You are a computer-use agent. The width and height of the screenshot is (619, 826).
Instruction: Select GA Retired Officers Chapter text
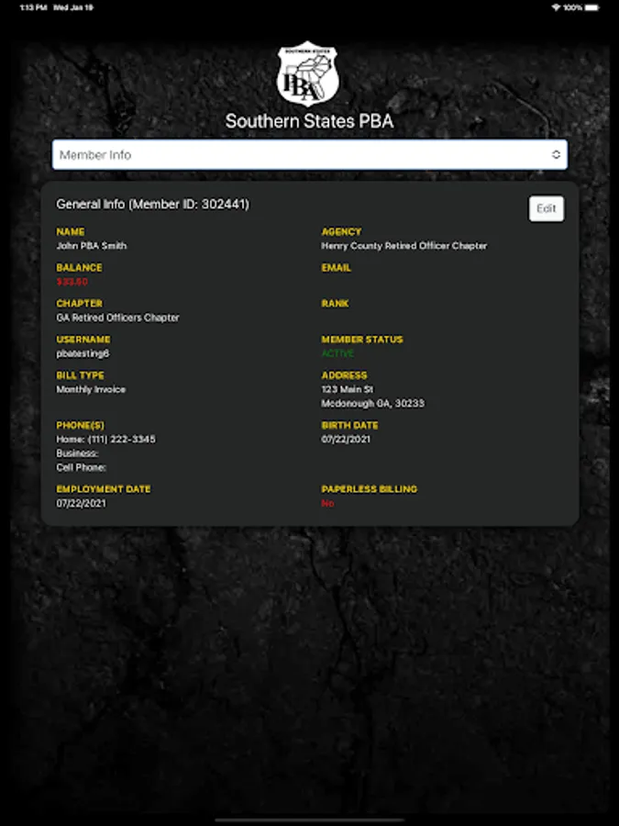pyautogui.click(x=118, y=318)
